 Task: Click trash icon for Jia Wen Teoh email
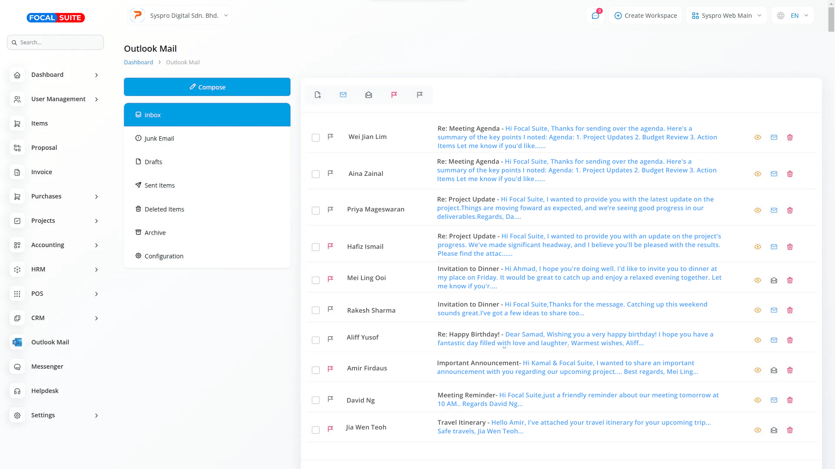(x=790, y=430)
